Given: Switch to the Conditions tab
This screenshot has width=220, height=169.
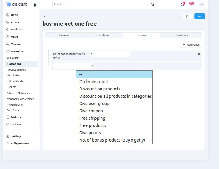Looking at the screenshot, I should 103,35.
